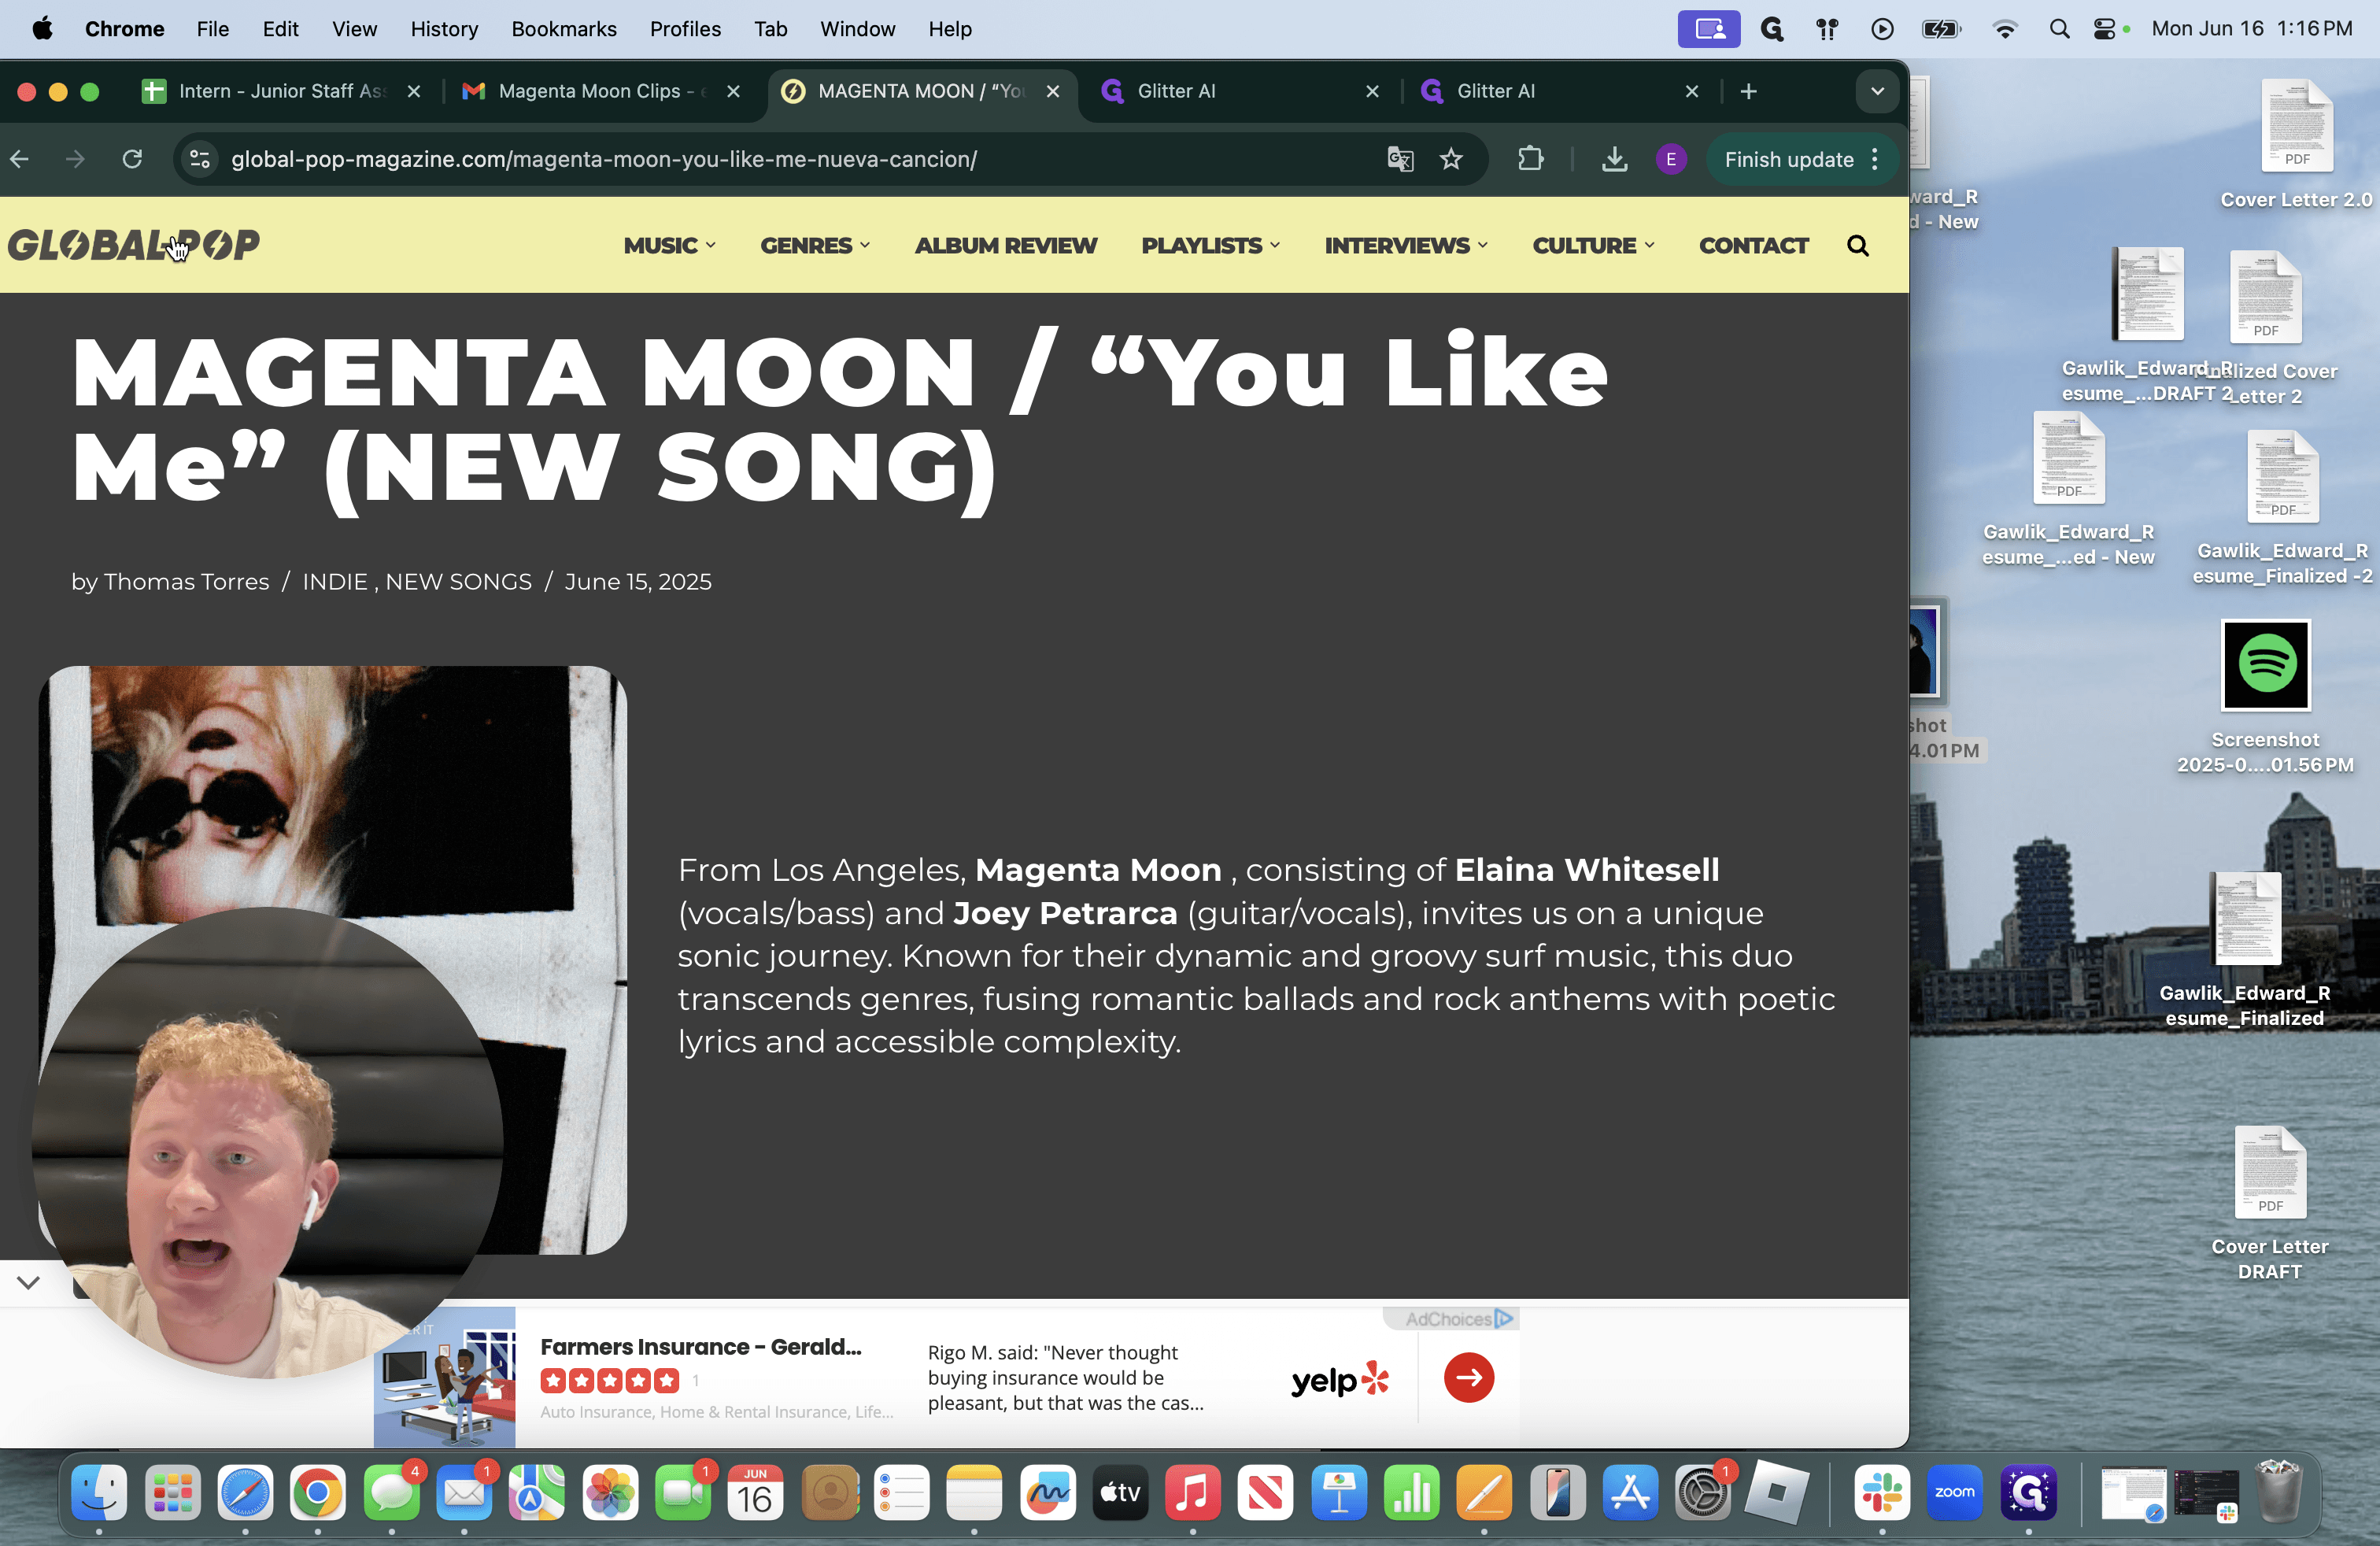Click the Finish update button

pos(1788,159)
